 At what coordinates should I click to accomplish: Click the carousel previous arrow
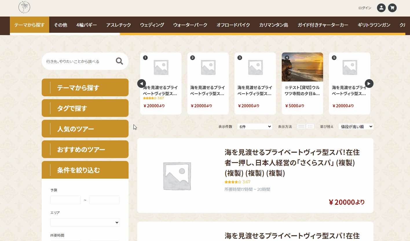click(x=142, y=84)
